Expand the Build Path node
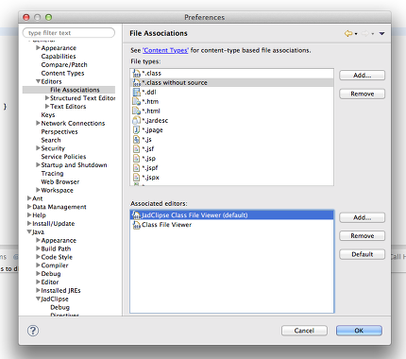 pos(38,248)
